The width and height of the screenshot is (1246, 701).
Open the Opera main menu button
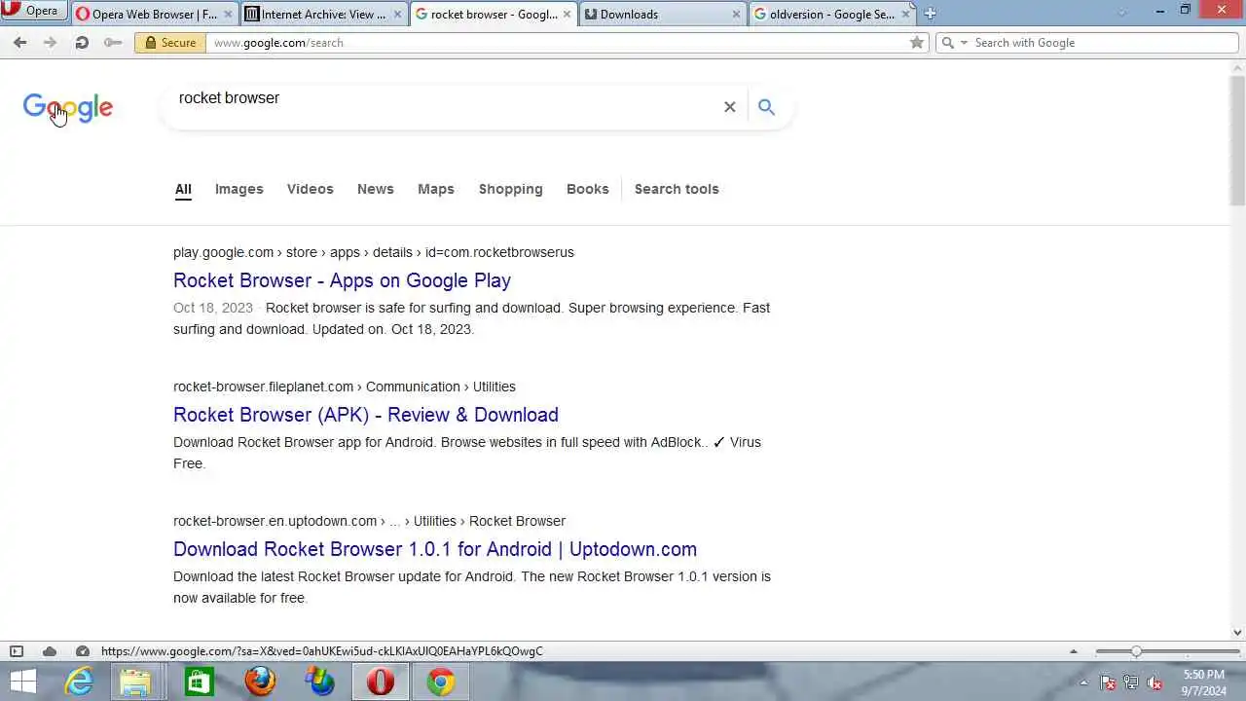[33, 11]
